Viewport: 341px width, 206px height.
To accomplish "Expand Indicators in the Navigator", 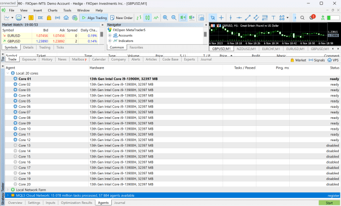I will (x=110, y=41).
